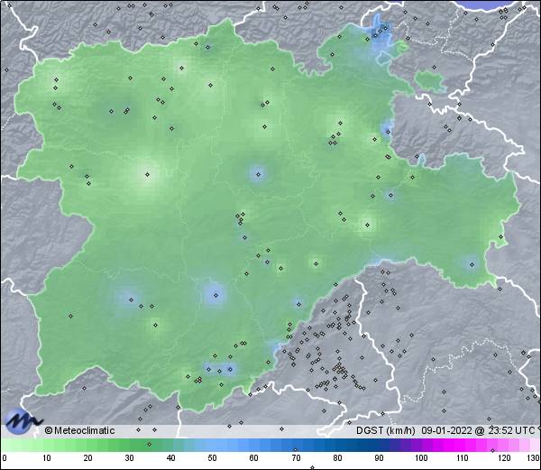Viewport: 541px width, 470px height.
Task: Click the ©Meteoclimatic copyright text
Action: [x=79, y=430]
